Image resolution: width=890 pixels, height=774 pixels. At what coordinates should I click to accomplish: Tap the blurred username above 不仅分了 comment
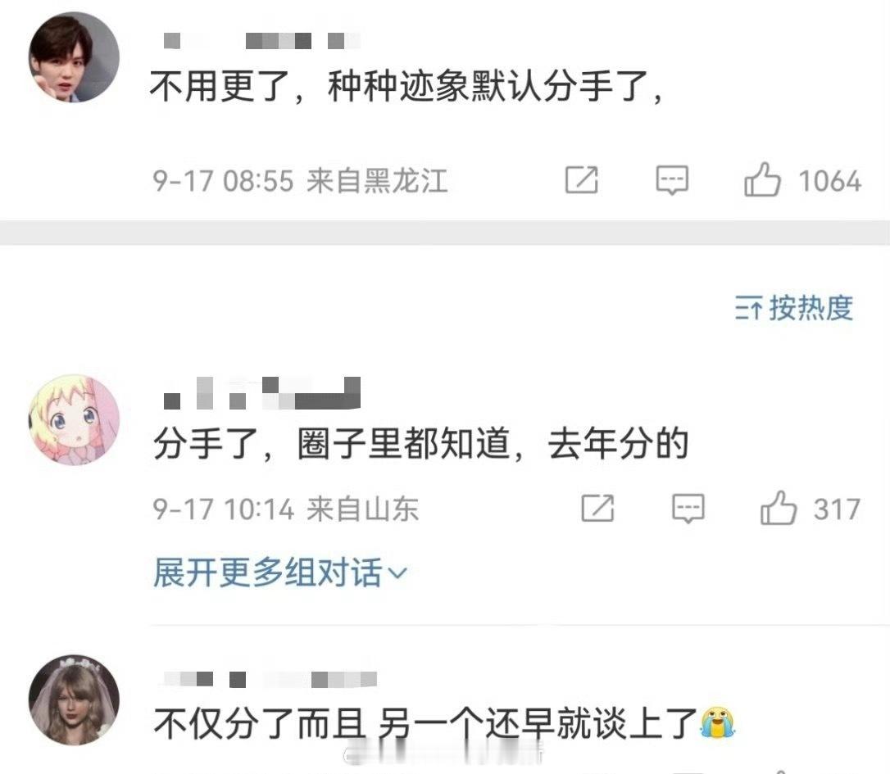(x=270, y=679)
